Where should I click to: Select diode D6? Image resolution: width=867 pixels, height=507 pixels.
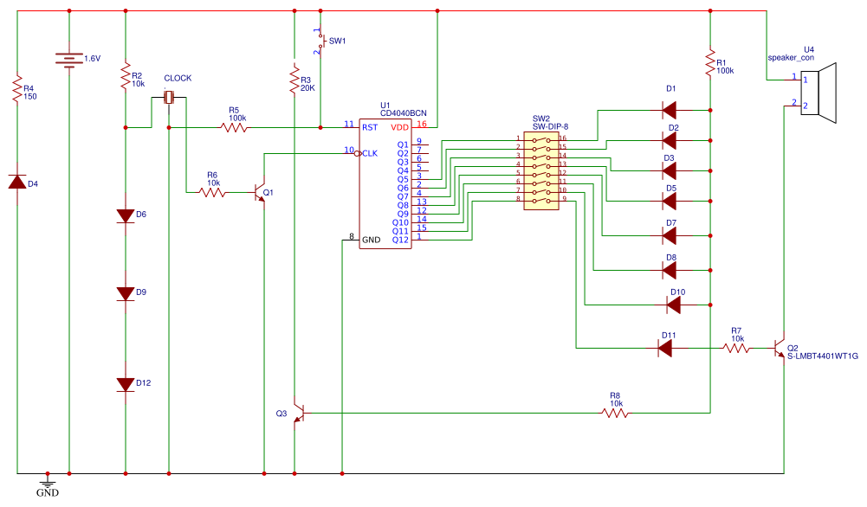pos(126,215)
